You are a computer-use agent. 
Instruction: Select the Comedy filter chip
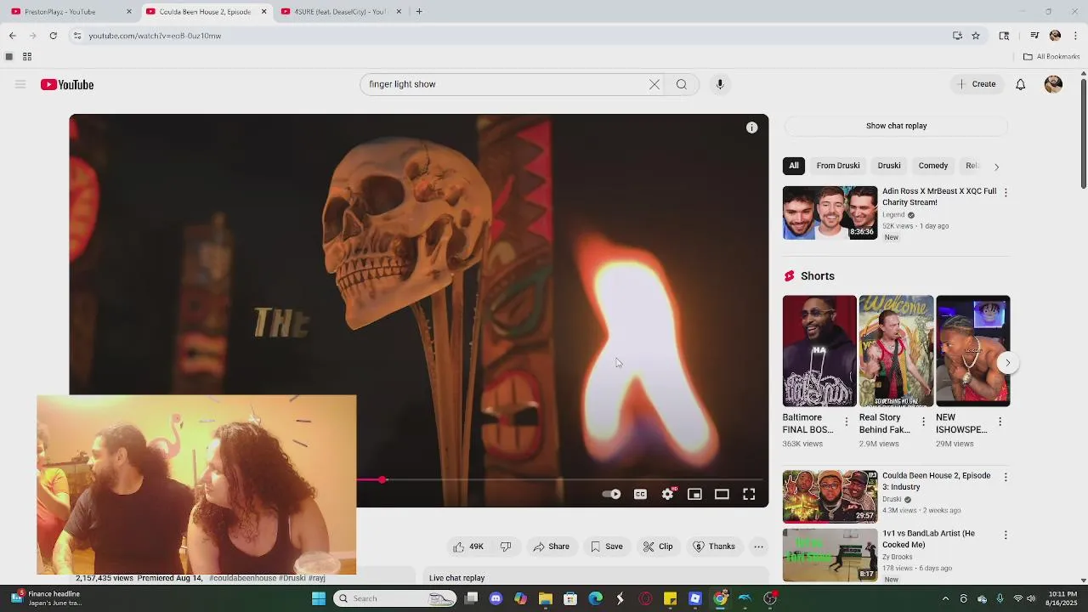pyautogui.click(x=932, y=166)
